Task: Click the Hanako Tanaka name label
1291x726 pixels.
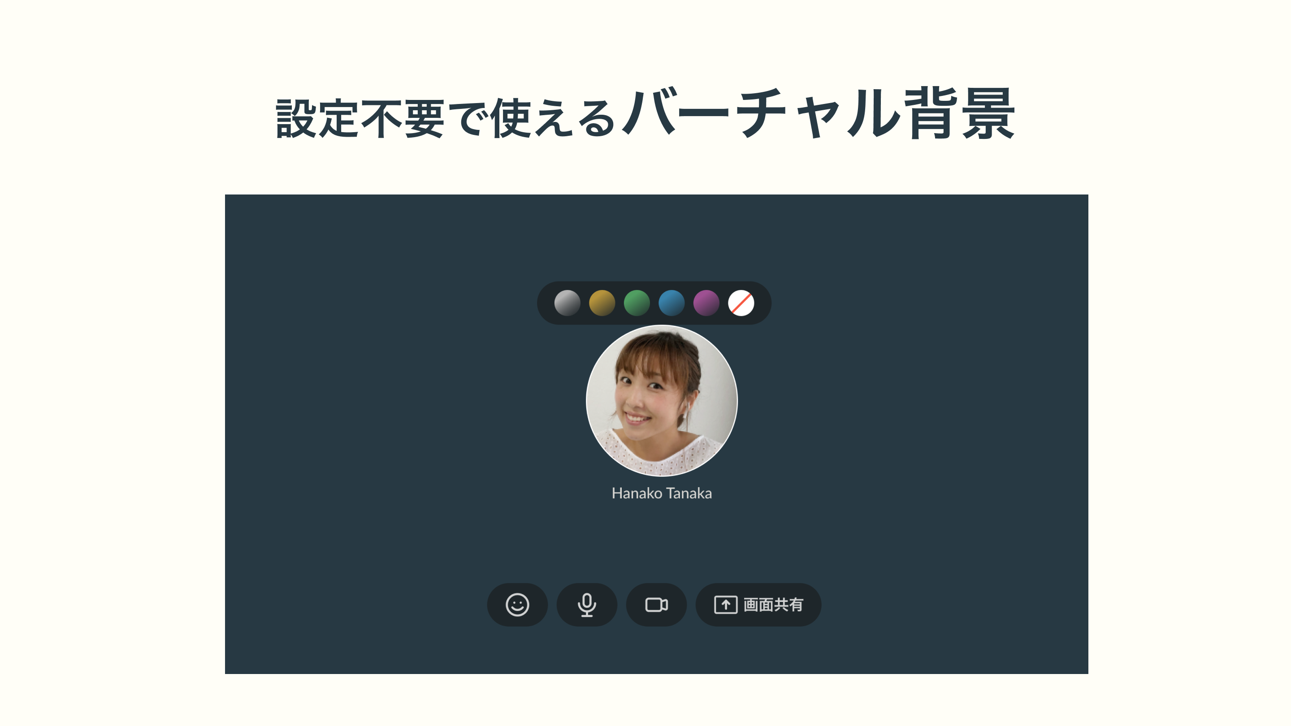Action: (x=662, y=493)
